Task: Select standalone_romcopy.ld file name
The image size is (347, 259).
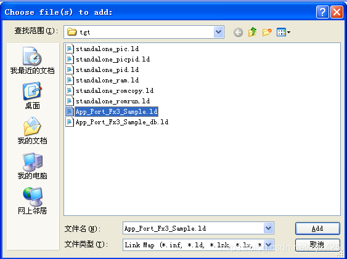Action: [115, 91]
